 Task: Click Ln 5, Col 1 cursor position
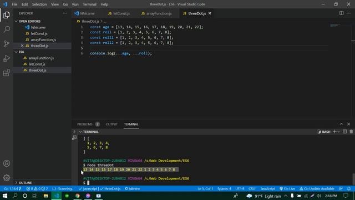(205, 189)
